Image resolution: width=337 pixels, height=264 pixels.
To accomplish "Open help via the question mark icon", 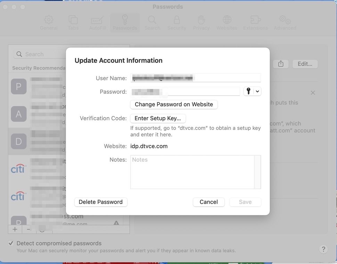I will tap(323, 249).
